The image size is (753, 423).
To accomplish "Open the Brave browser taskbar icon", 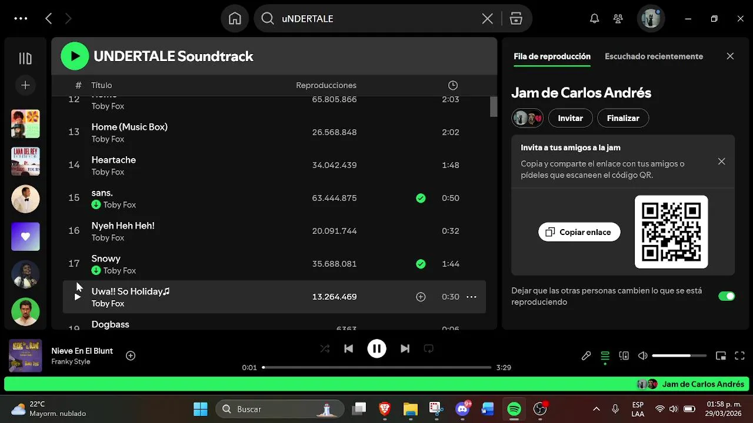I will pos(385,409).
